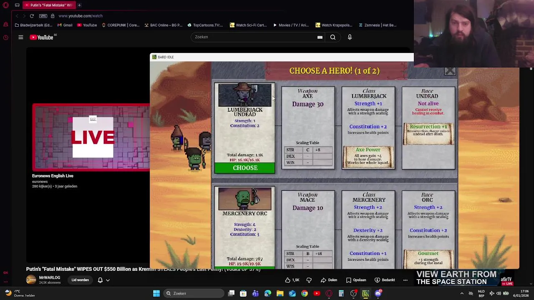The image size is (534, 300).
Task: Open the Zamnesia bookmark
Action: [x=377, y=25]
